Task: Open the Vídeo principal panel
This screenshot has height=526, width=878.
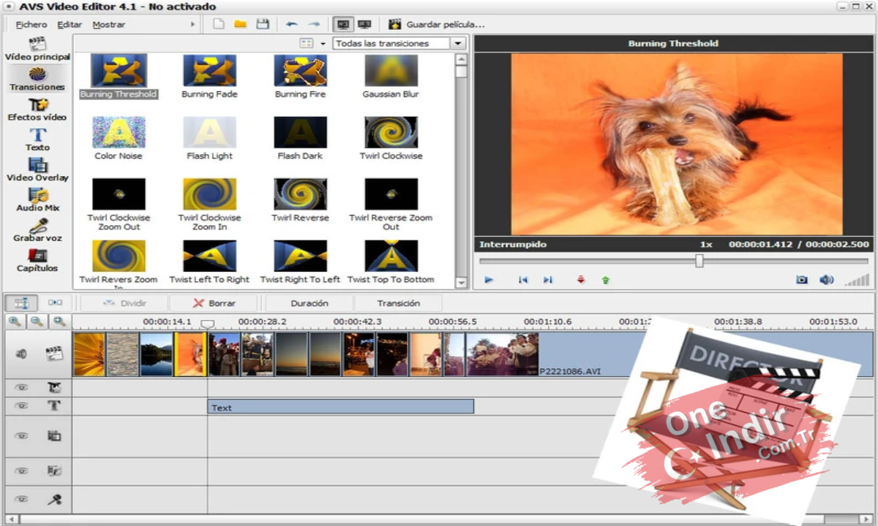Action: point(37,49)
